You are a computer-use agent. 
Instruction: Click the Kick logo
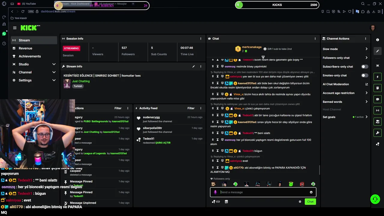30,28
